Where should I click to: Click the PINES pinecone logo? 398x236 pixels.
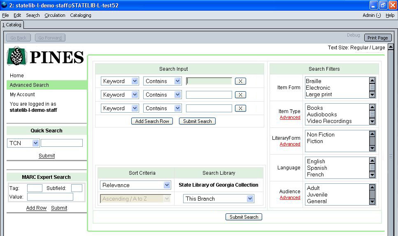pos(16,56)
